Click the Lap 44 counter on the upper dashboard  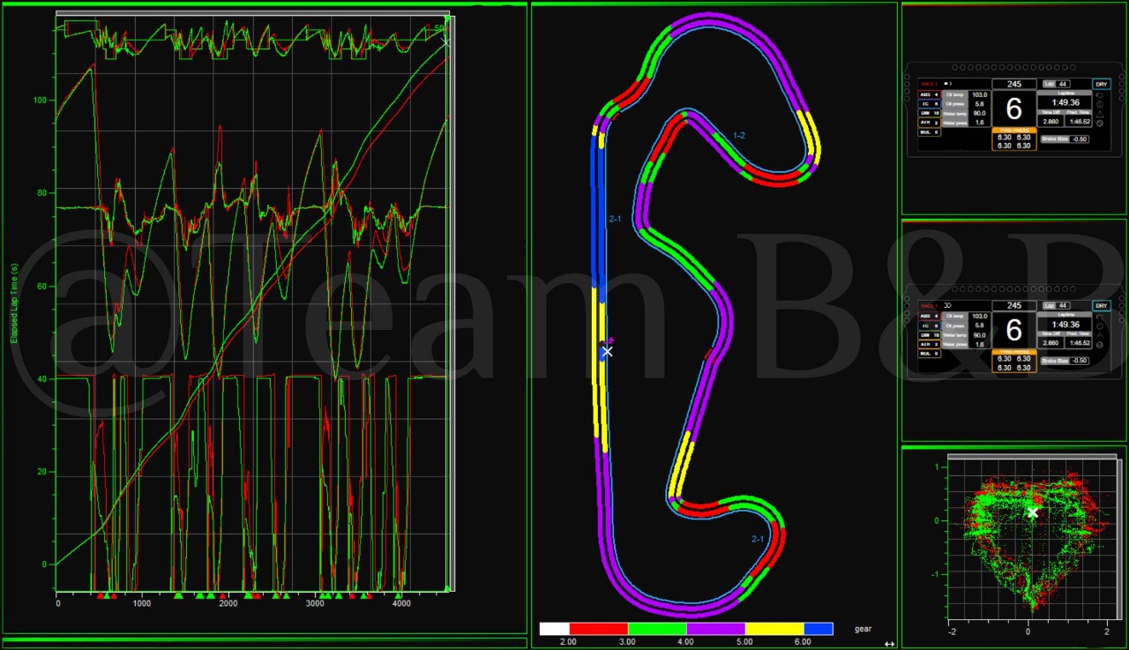click(x=1057, y=84)
